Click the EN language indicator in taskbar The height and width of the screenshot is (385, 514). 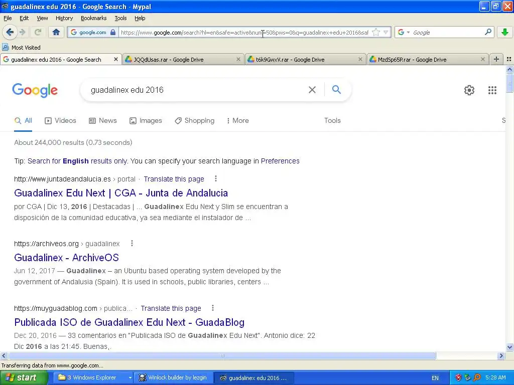435,378
